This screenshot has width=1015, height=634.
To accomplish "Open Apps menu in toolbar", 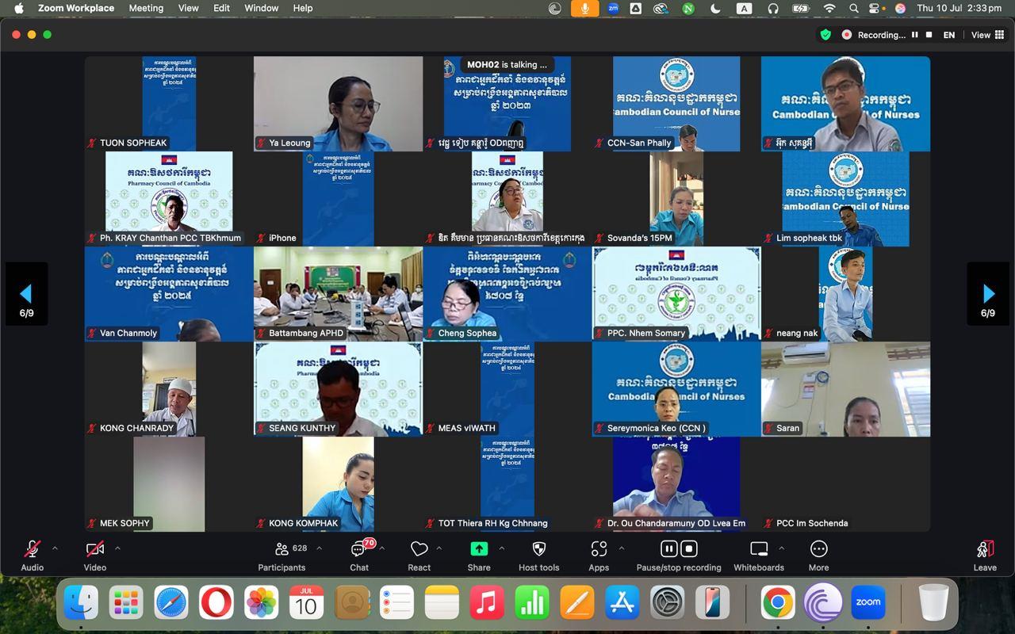I will point(599,555).
